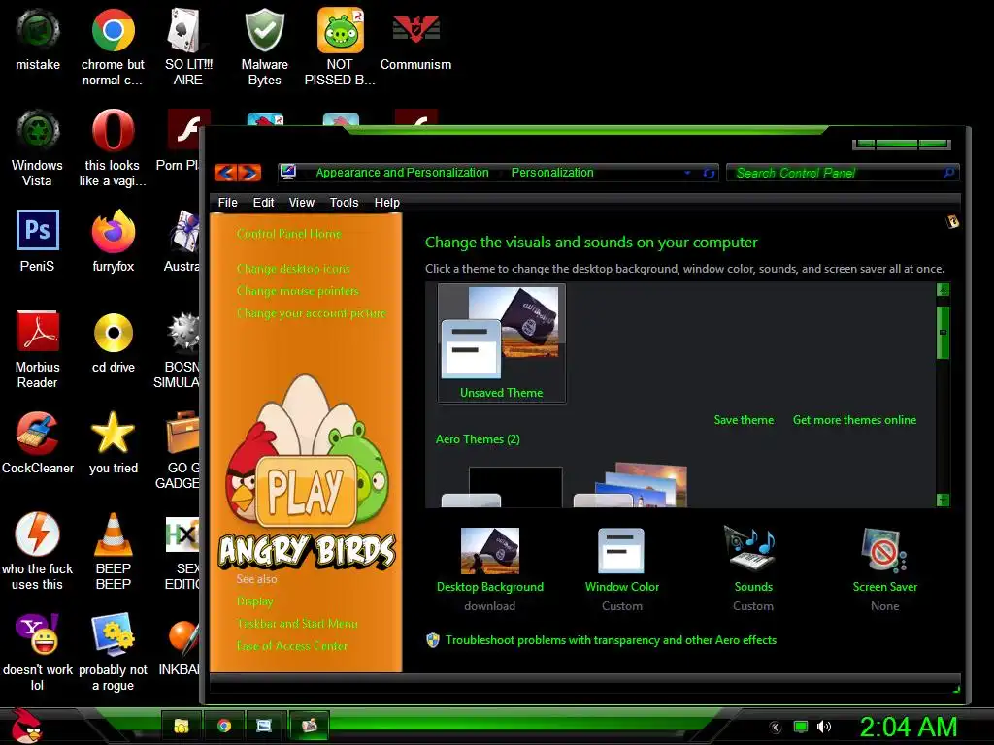This screenshot has height=745, width=994.
Task: Expand the address bar history dropdown
Action: [x=687, y=173]
